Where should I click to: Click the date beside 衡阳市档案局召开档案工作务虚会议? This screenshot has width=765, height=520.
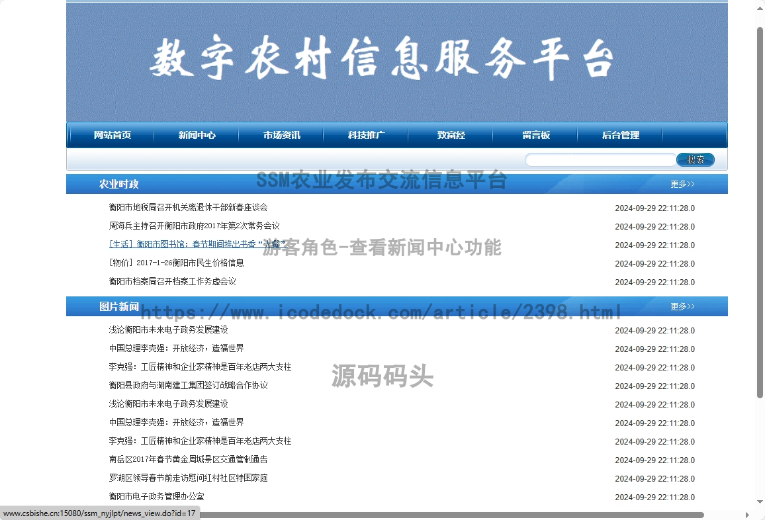(x=654, y=282)
